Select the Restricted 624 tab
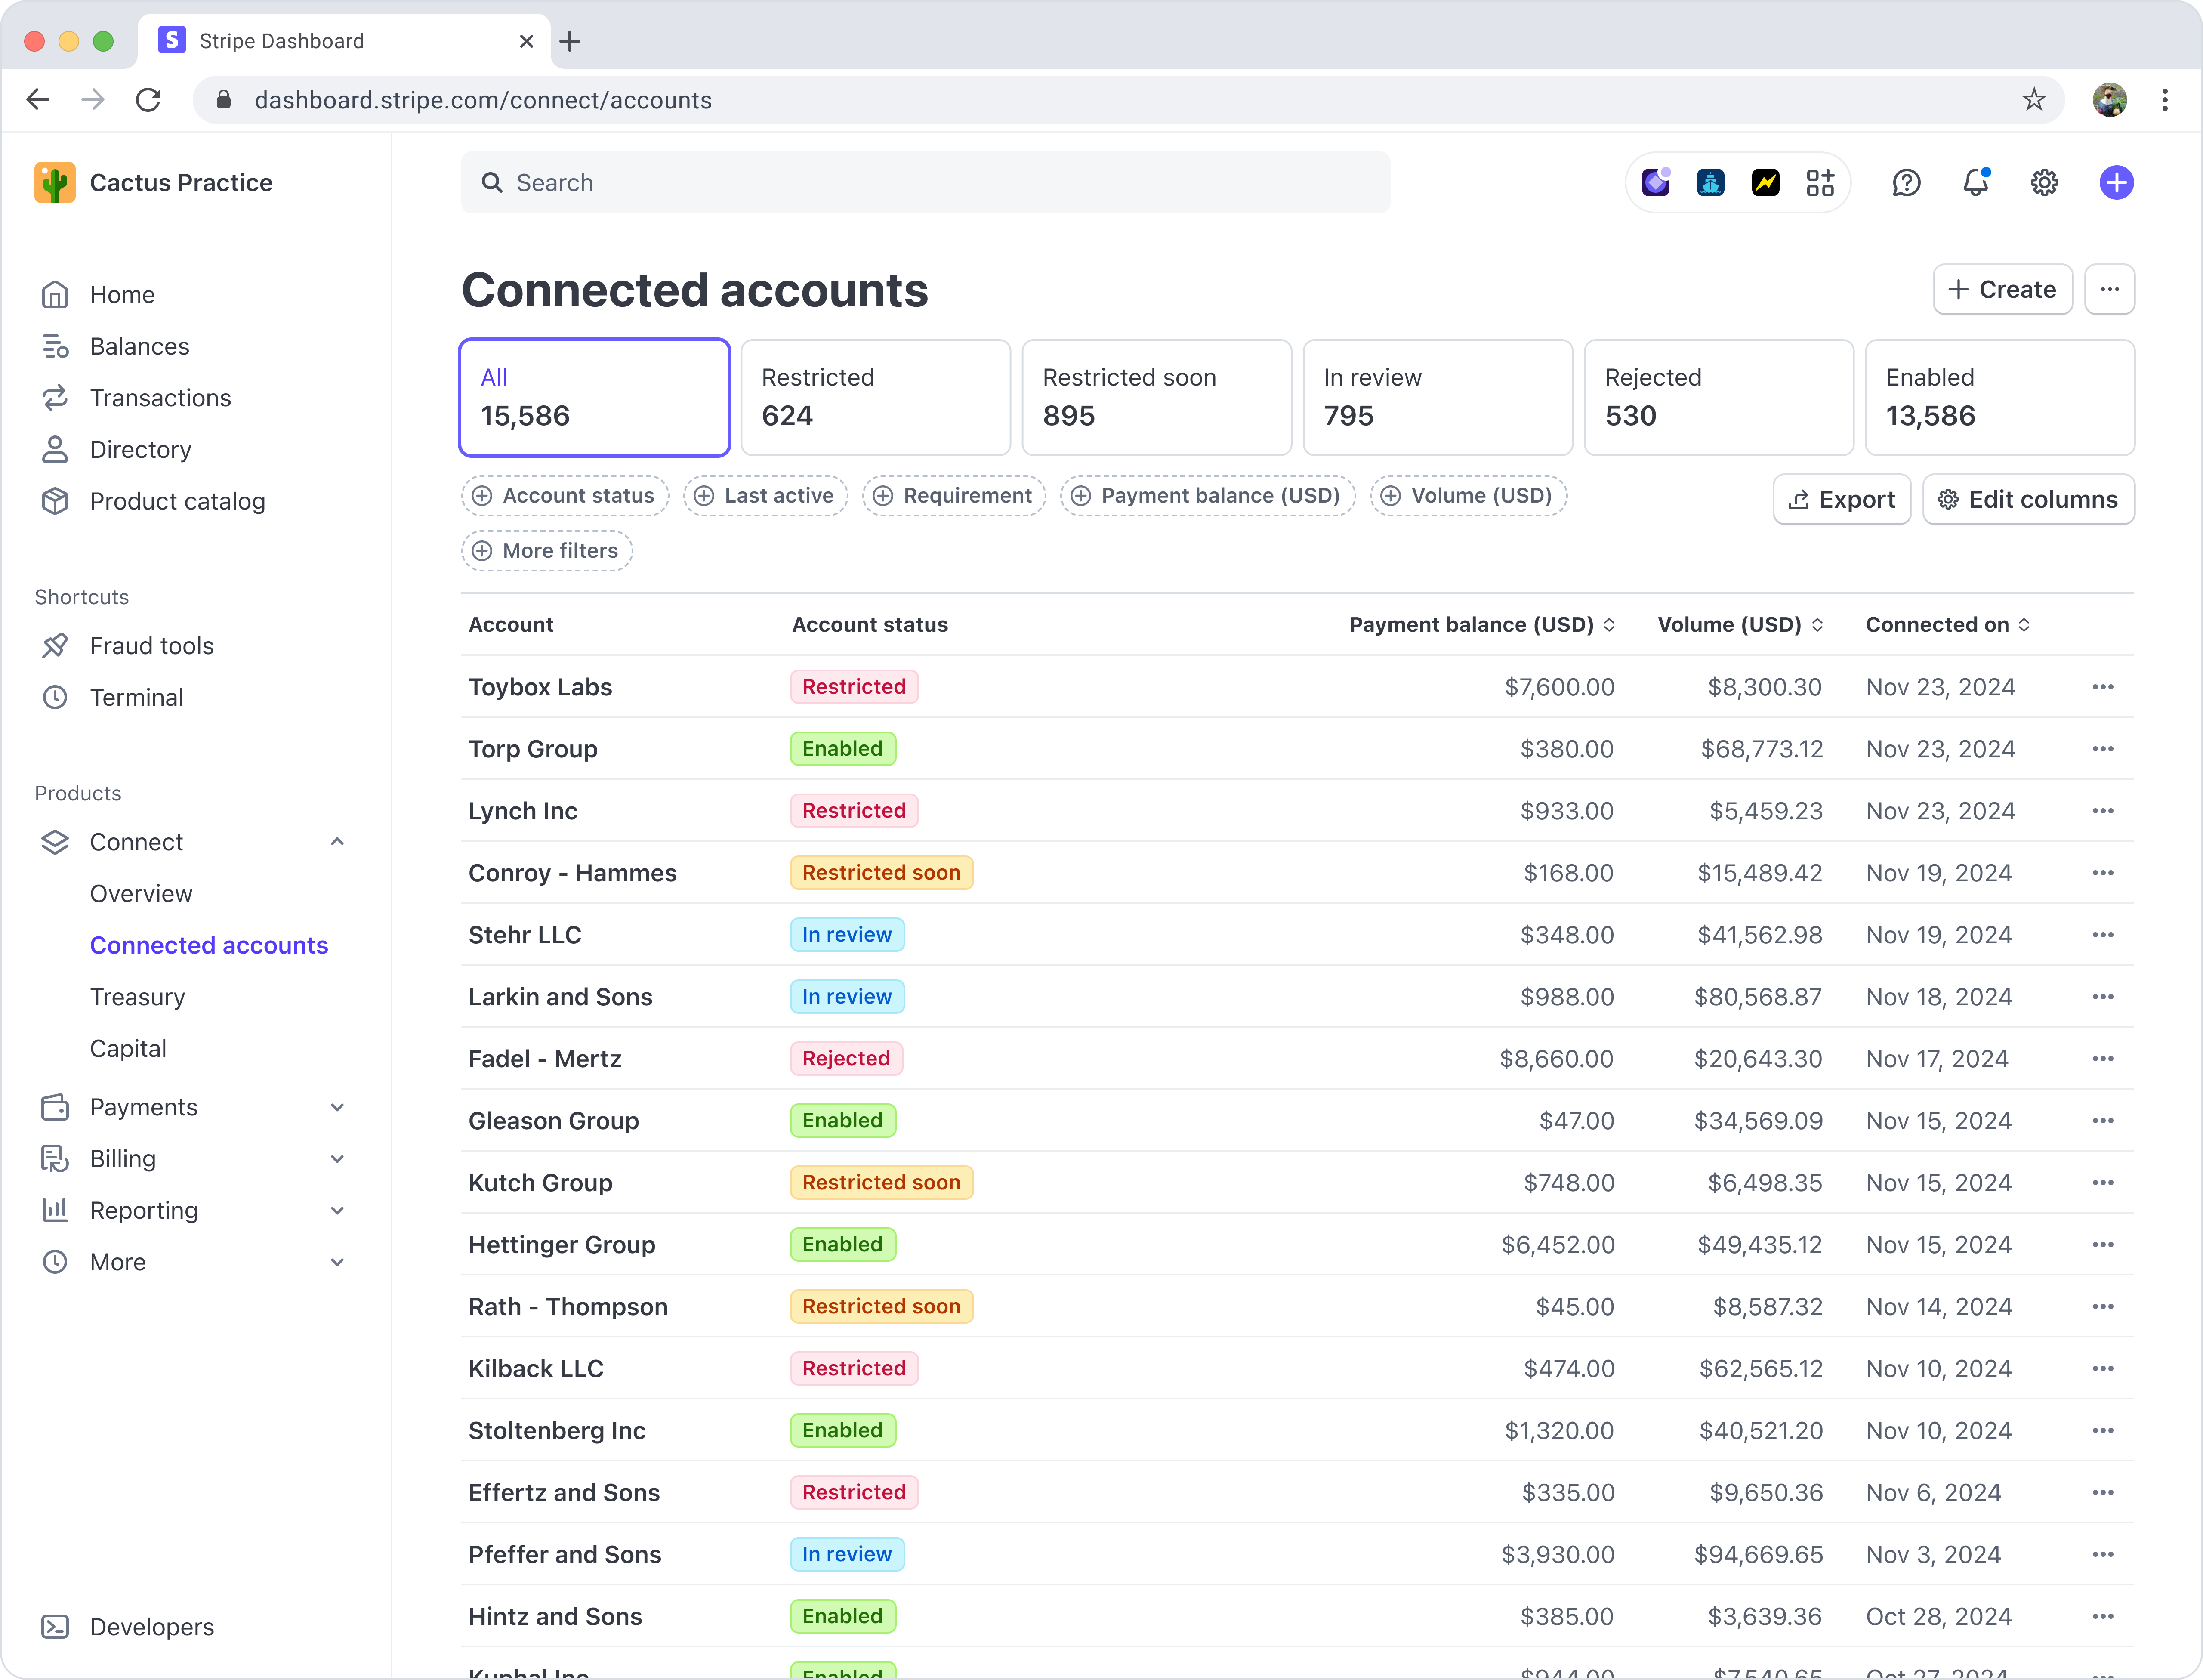Screen dimensions: 2203x1680 (875, 397)
